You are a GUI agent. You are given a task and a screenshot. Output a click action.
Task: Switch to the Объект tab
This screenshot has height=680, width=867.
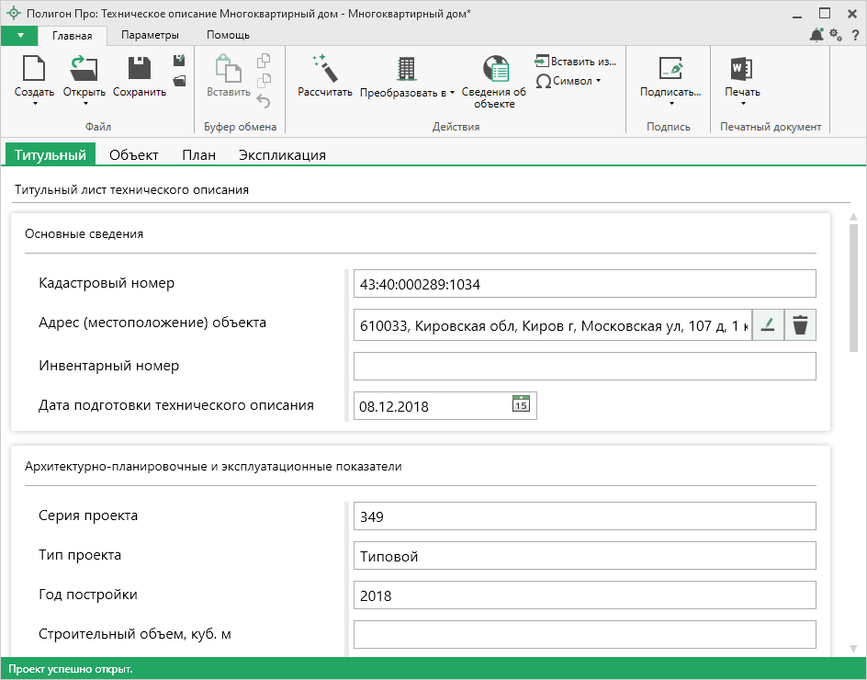coord(133,155)
